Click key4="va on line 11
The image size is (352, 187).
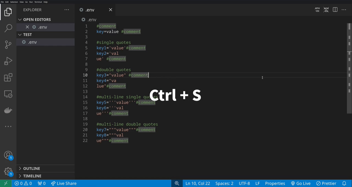tap(106, 81)
